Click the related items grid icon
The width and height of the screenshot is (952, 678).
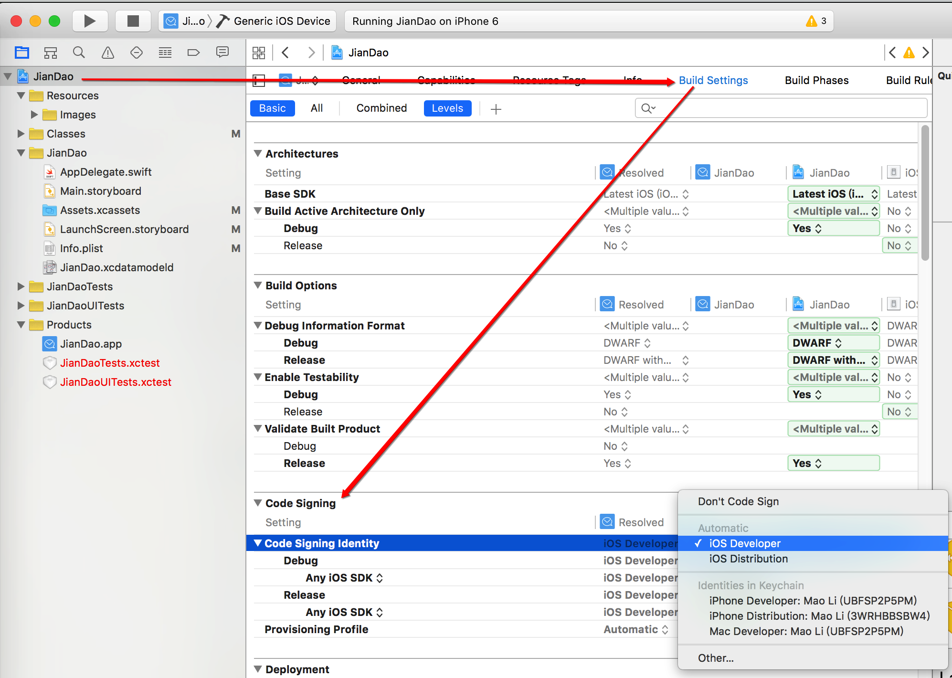tap(259, 53)
